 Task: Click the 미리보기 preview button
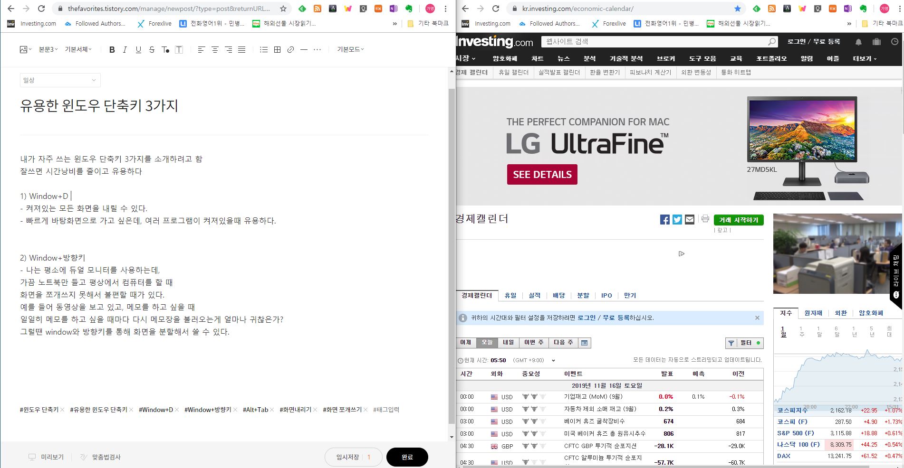(46, 457)
